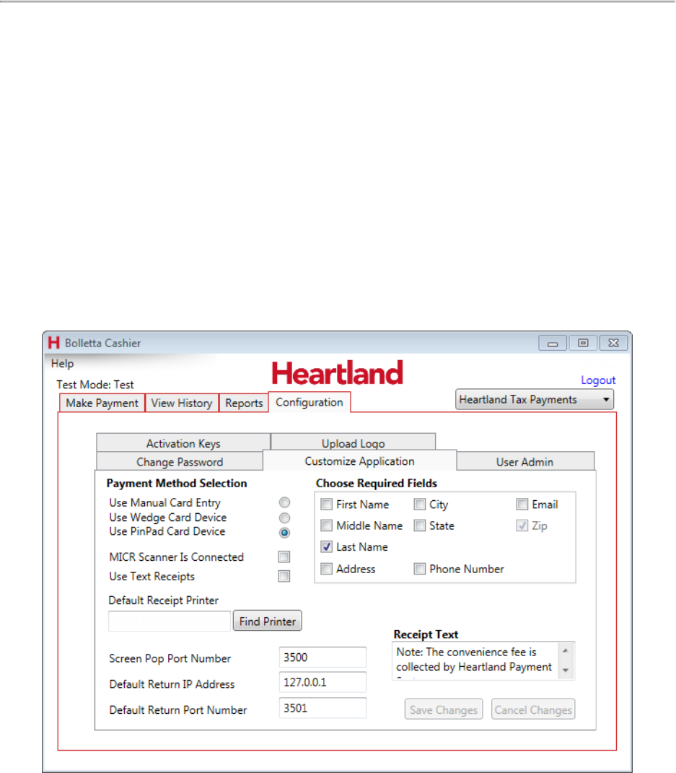
Task: Go to the Reports tab
Action: tap(244, 403)
